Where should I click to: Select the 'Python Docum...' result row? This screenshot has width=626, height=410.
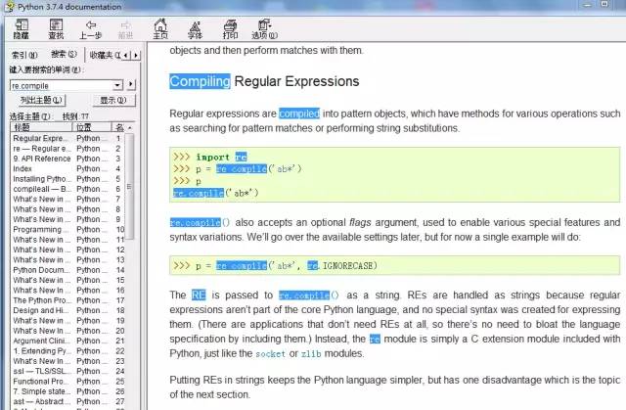pyautogui.click(x=67, y=270)
